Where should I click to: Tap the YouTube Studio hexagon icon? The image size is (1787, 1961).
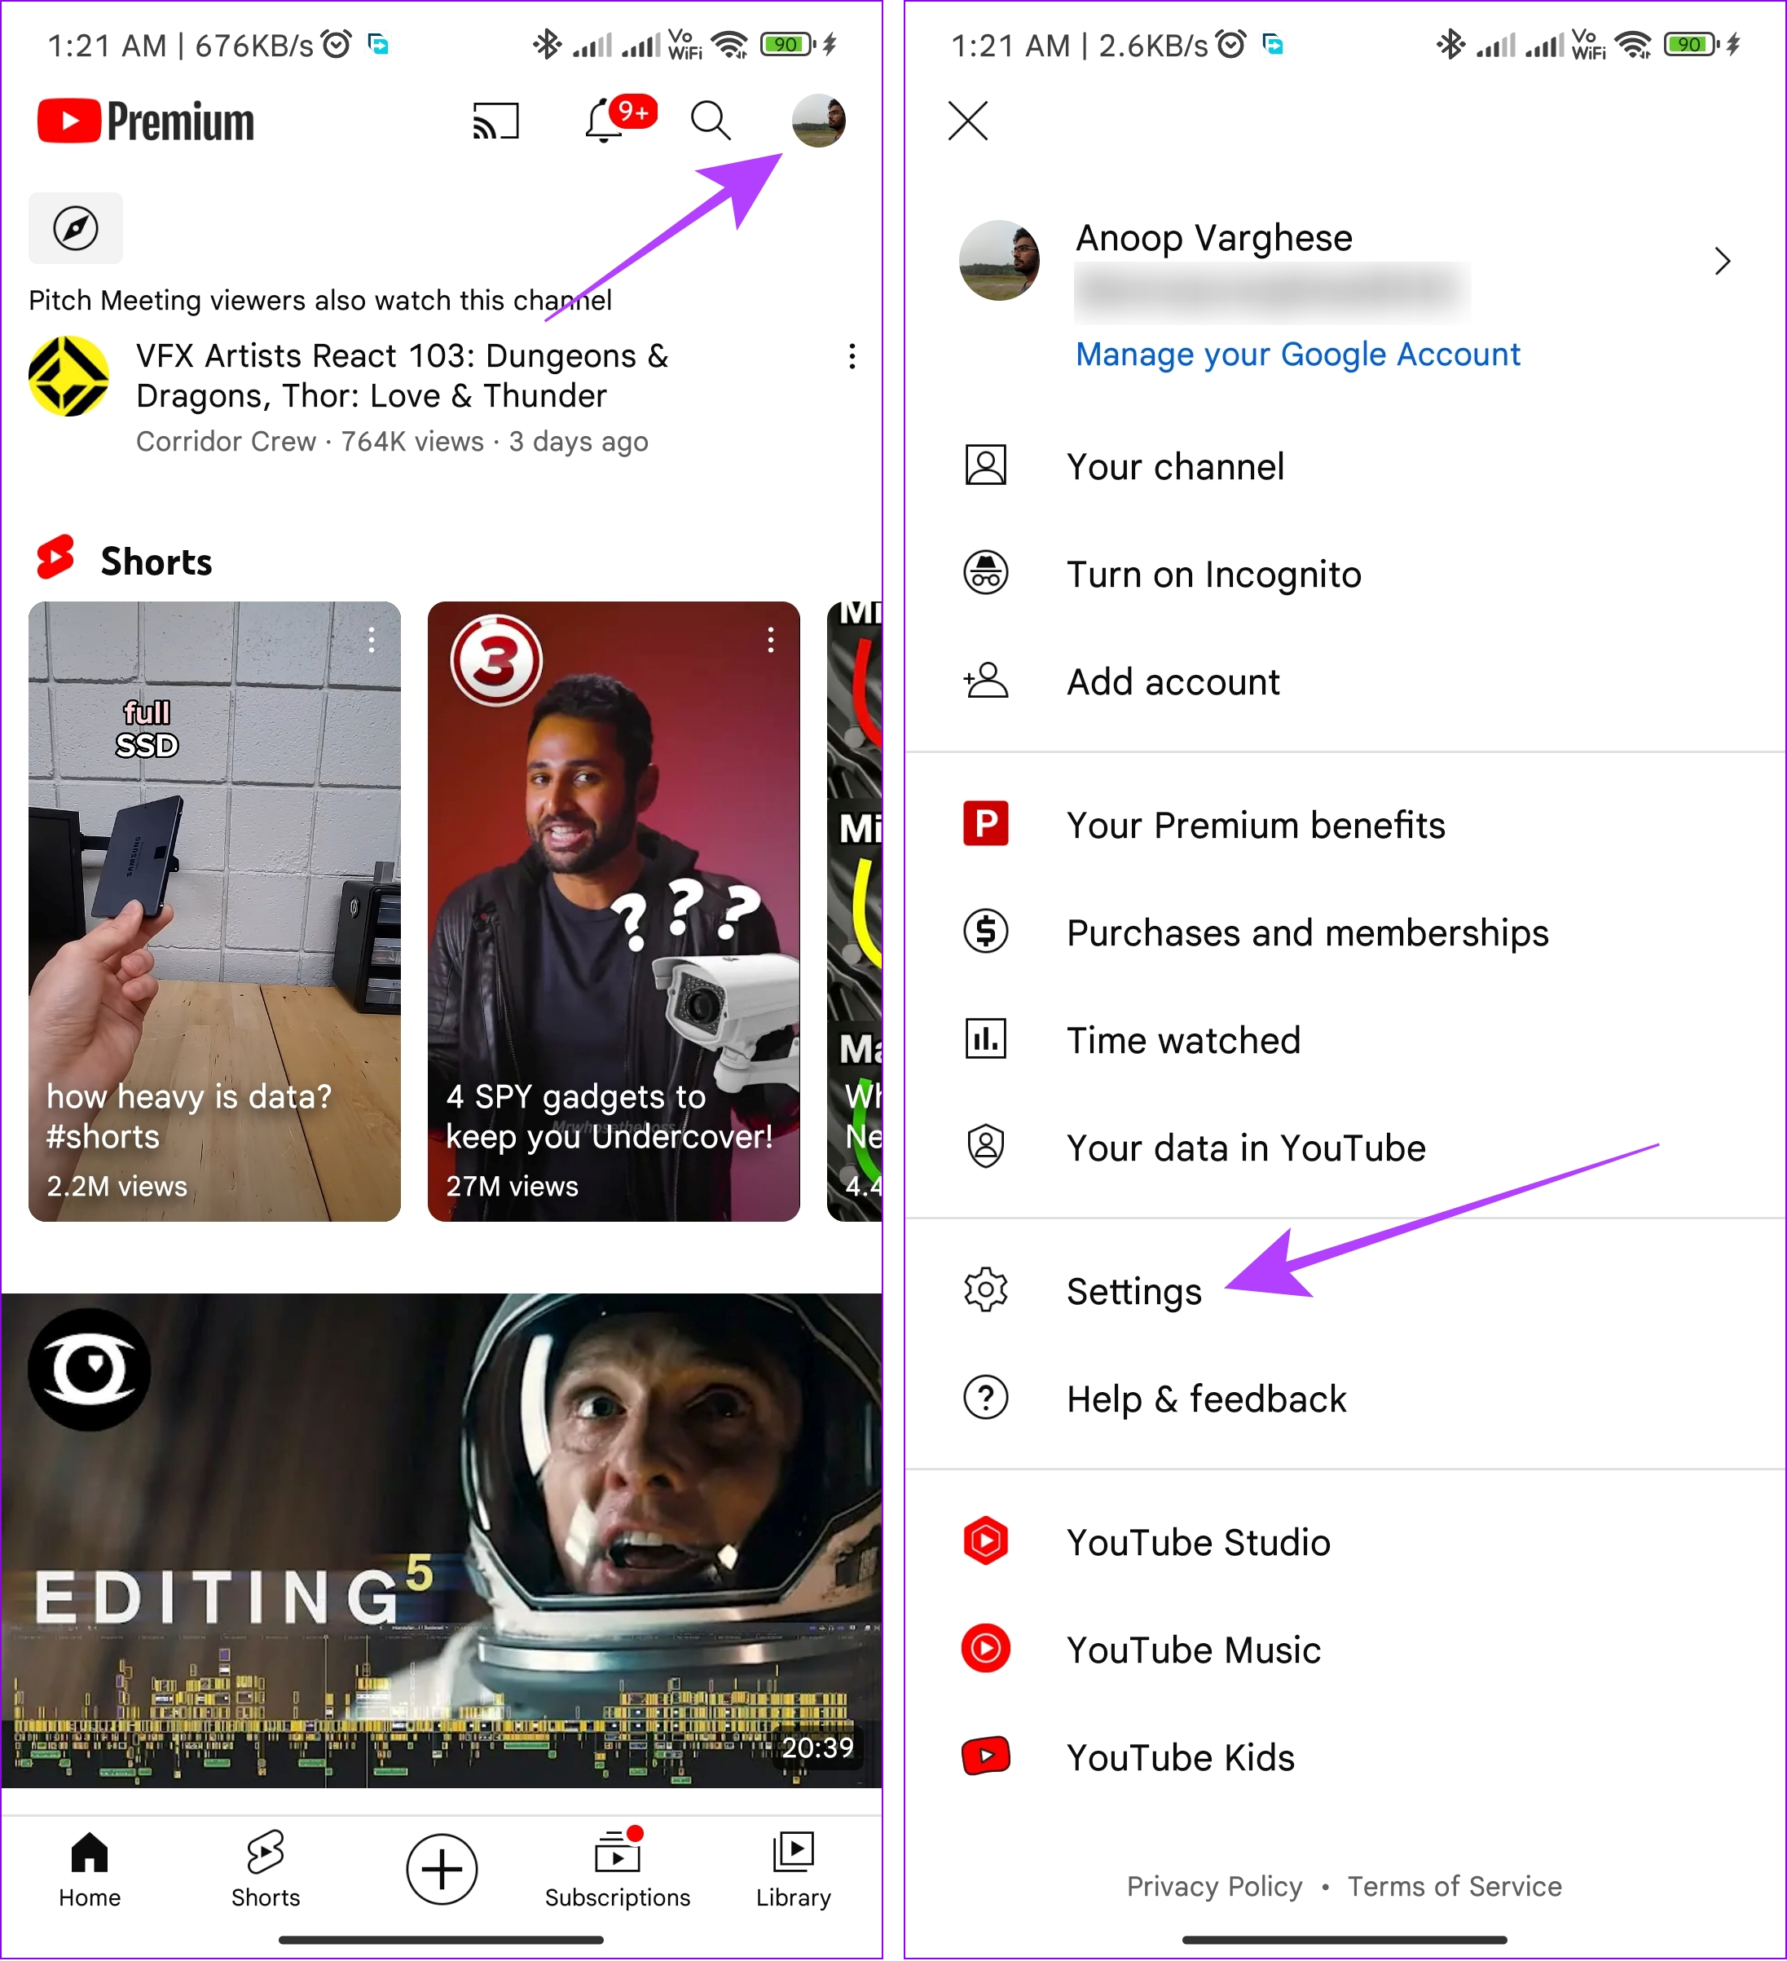point(986,1540)
